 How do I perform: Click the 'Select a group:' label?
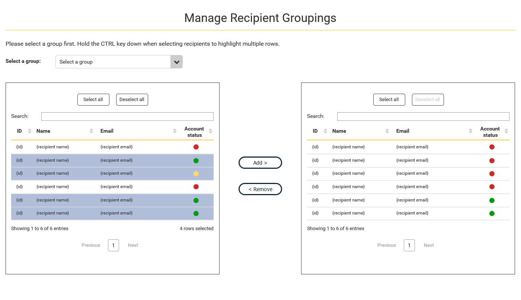23,61
